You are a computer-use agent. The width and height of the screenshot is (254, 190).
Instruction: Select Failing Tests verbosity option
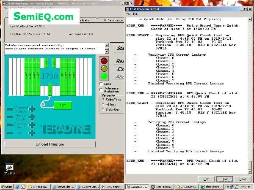click(103, 100)
